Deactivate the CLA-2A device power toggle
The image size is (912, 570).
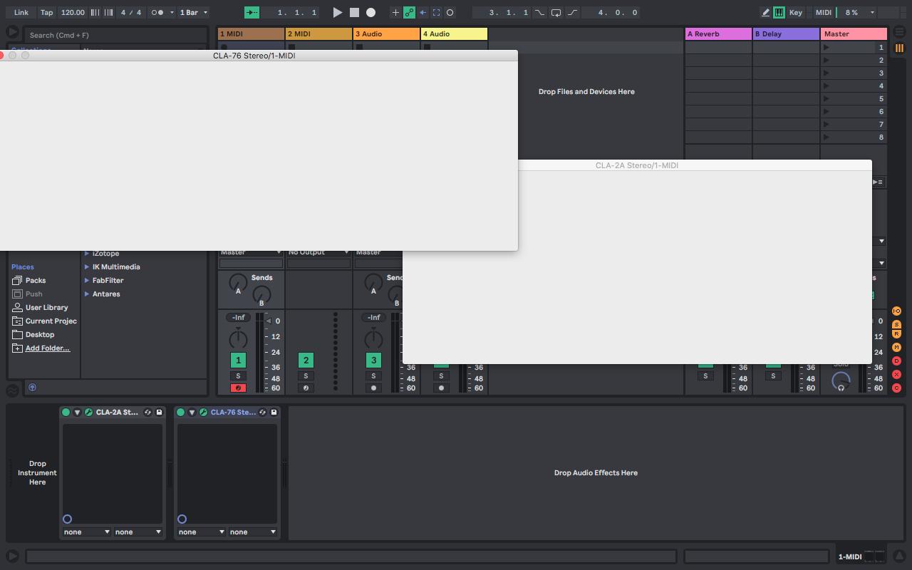tap(66, 413)
